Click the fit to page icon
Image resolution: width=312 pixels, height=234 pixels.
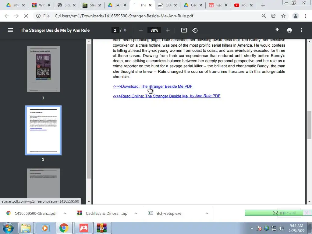click(x=184, y=30)
